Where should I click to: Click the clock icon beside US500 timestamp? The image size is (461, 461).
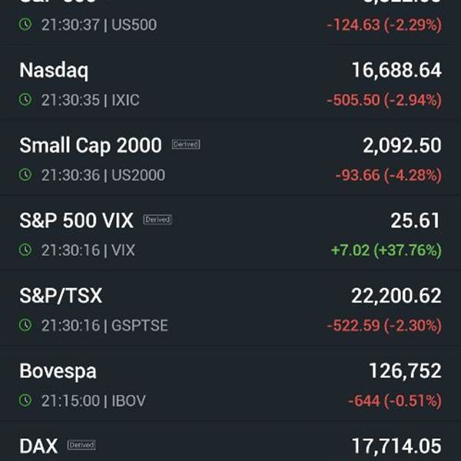[25, 25]
